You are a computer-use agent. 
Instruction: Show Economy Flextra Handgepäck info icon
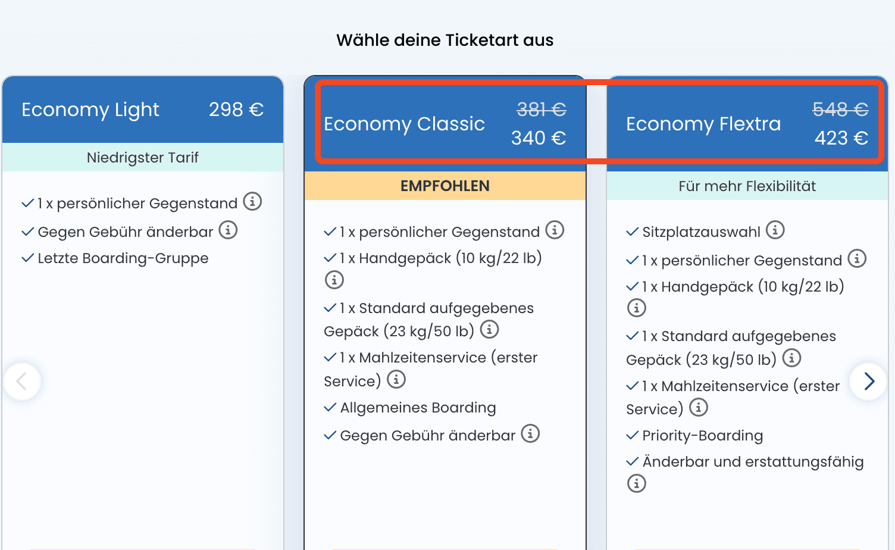click(x=637, y=308)
